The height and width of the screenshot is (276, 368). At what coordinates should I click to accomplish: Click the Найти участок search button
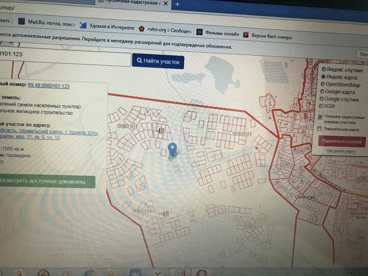tap(158, 61)
